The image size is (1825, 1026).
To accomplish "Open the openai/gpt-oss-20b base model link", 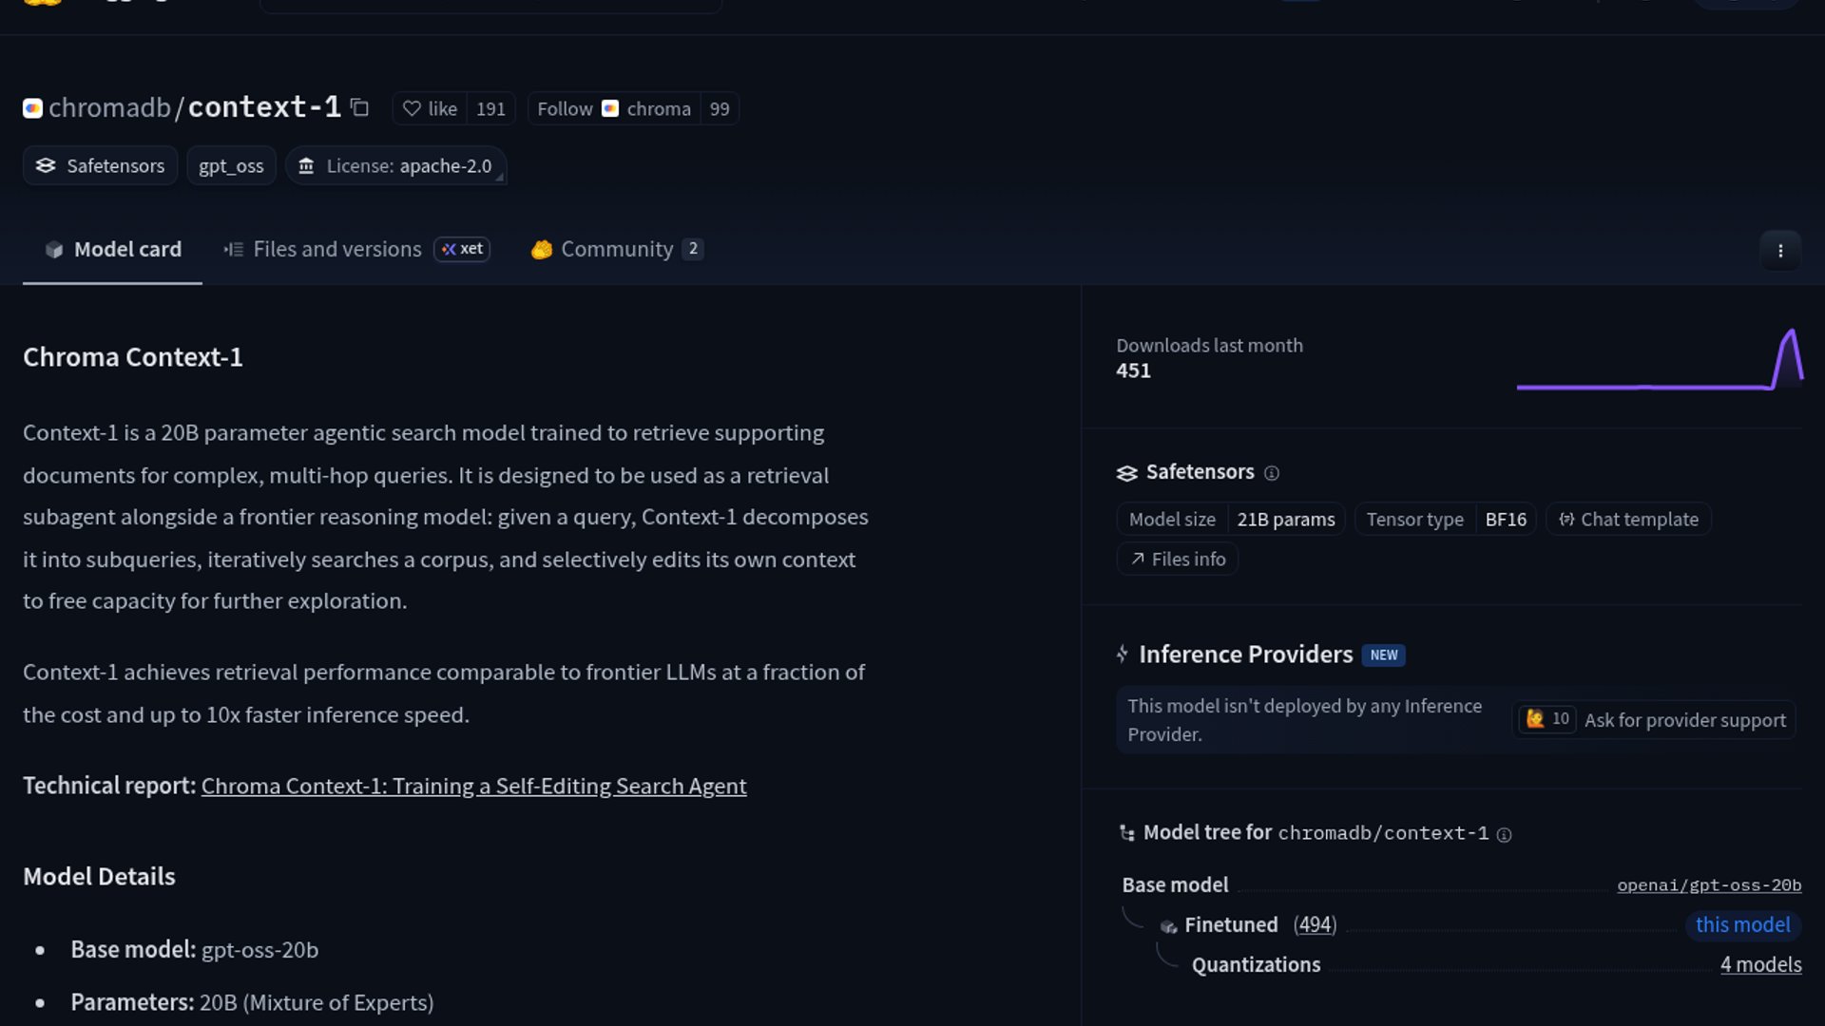I will pos(1708,885).
